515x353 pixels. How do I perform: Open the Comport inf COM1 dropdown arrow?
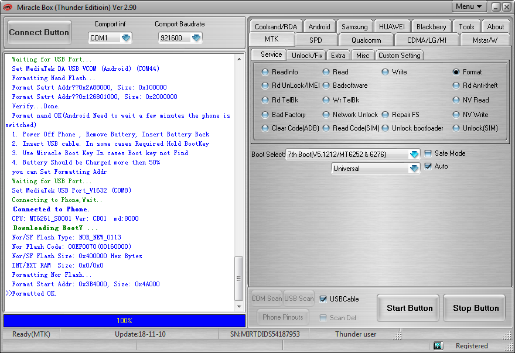126,37
